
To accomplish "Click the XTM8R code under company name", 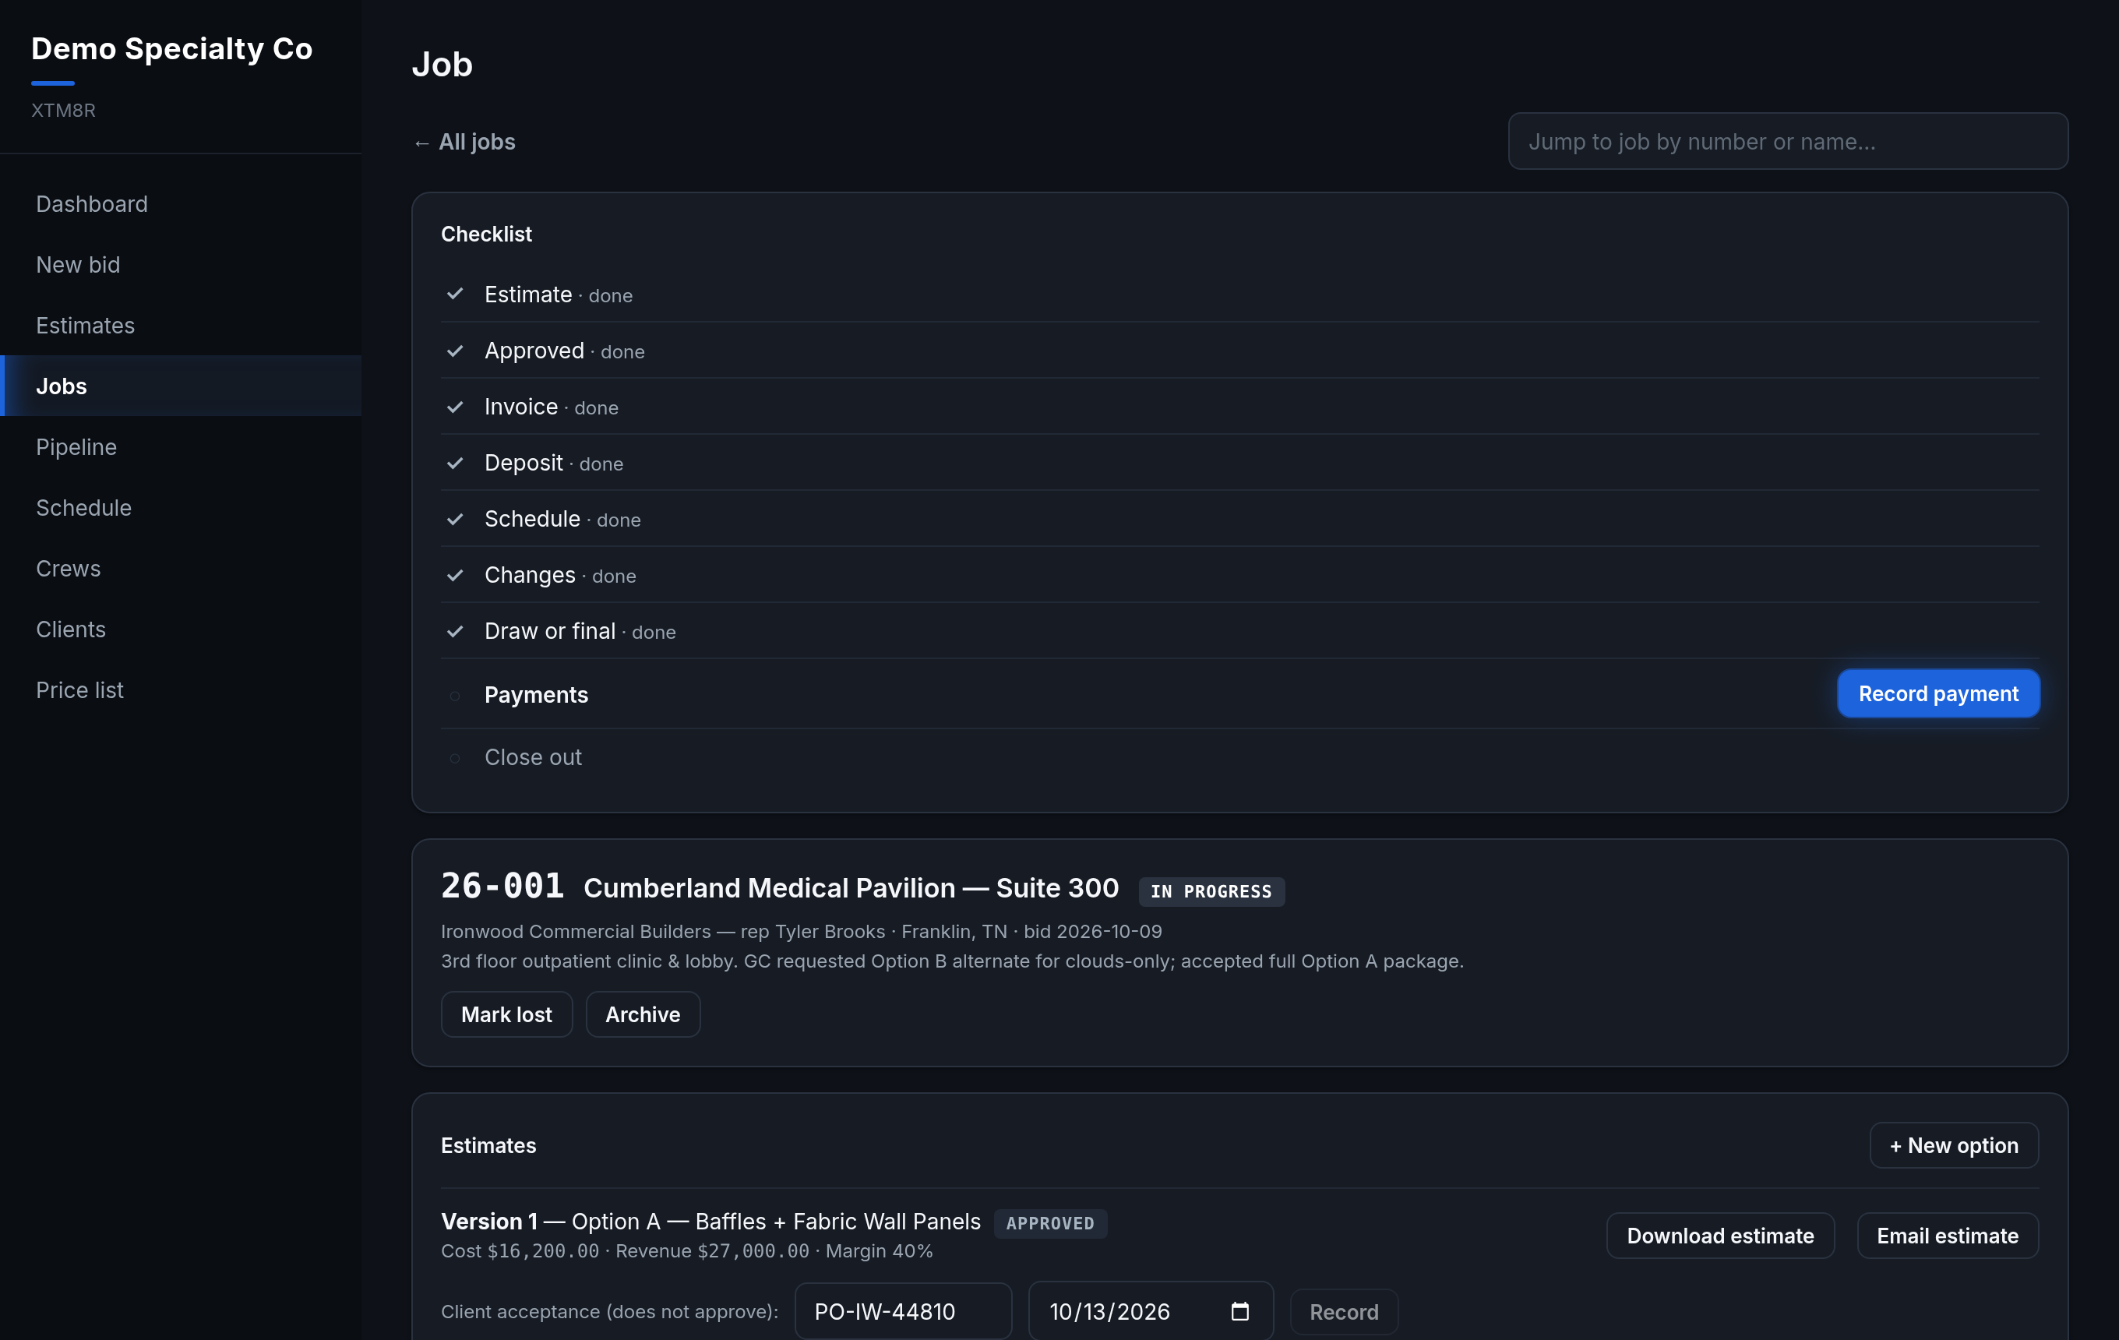I will (63, 110).
